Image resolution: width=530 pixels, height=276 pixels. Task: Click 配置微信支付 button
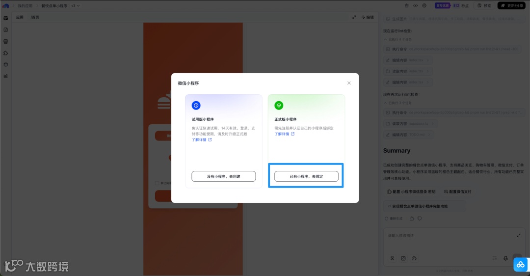coord(457,192)
